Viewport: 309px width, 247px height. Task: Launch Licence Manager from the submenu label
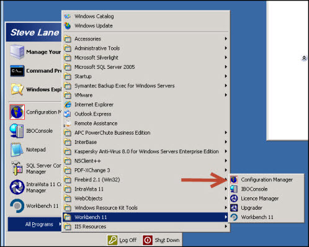tap(260, 199)
